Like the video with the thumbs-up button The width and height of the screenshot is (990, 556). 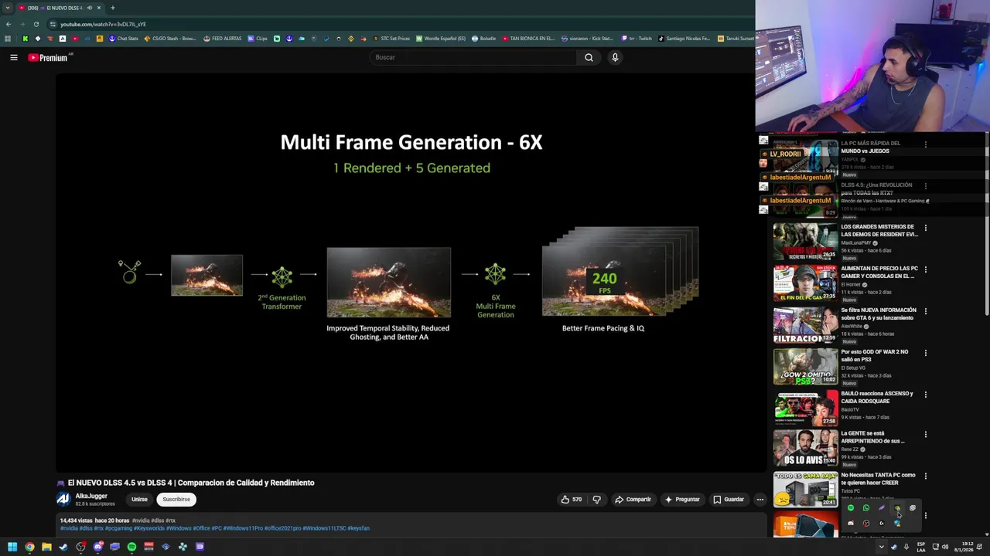pos(572,500)
